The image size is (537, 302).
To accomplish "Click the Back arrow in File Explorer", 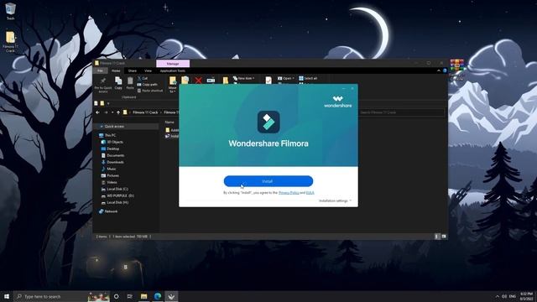I will tap(97, 112).
